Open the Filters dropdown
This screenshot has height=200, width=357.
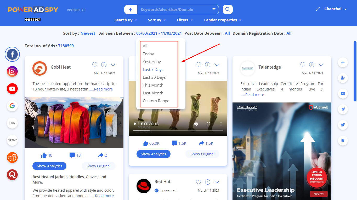(x=185, y=20)
